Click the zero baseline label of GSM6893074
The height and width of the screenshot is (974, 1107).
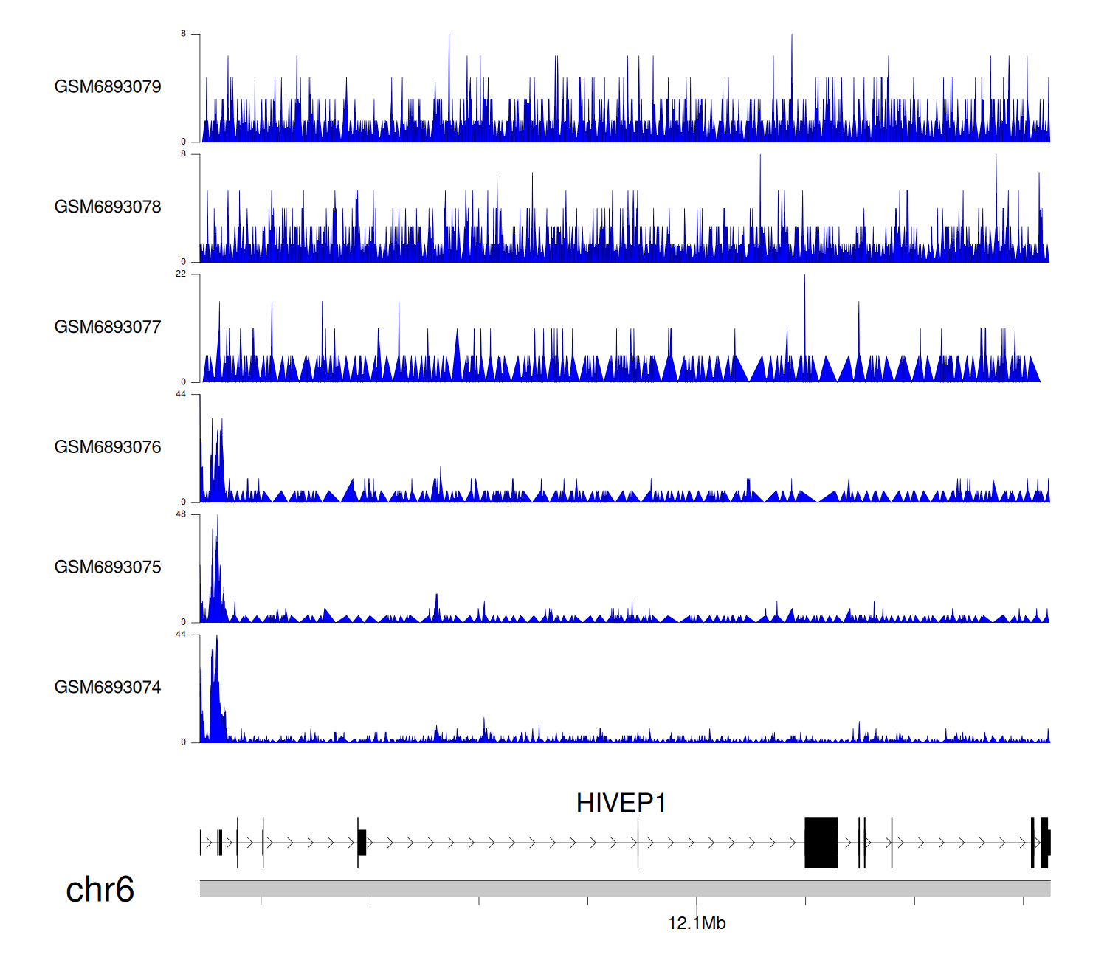tap(183, 742)
